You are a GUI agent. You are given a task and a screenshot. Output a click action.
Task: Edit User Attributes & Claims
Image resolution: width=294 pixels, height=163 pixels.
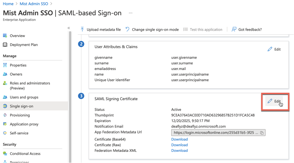point(274,49)
